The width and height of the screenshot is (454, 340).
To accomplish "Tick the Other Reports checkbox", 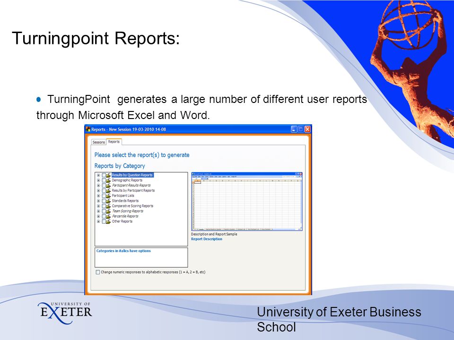I will point(104,221).
